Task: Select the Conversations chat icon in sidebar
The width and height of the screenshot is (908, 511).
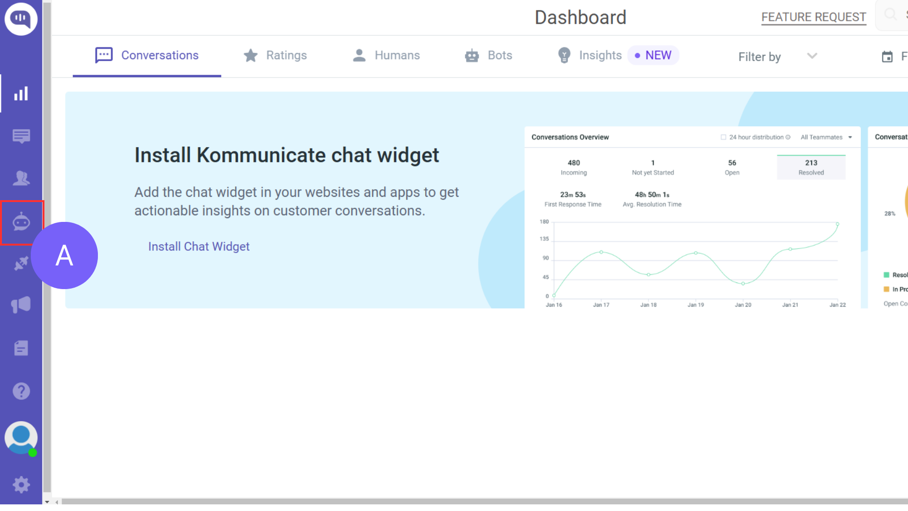Action: 21,136
